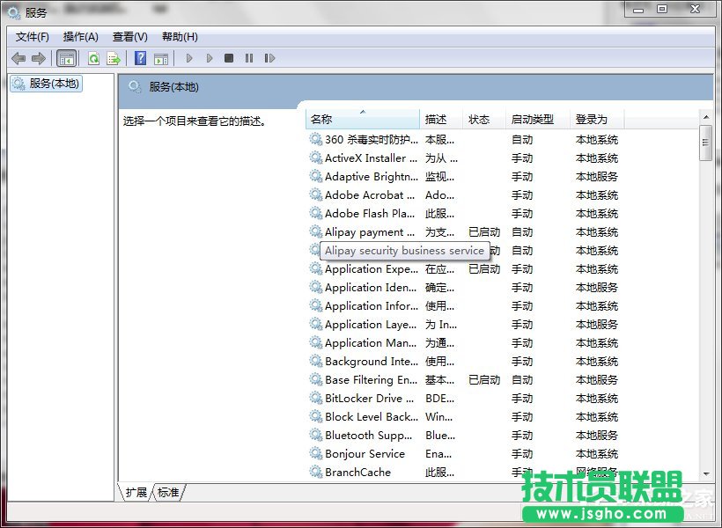
Task: Restart the selected service
Action: coord(270,58)
